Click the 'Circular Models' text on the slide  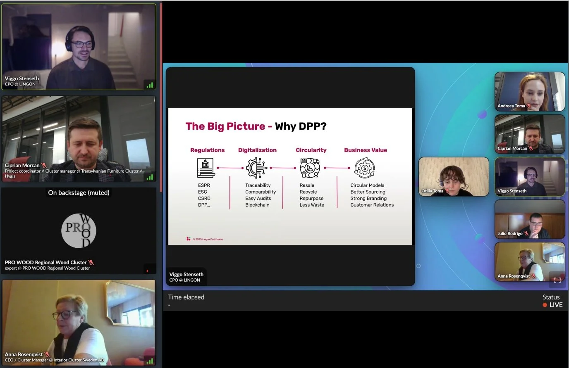pyautogui.click(x=367, y=185)
